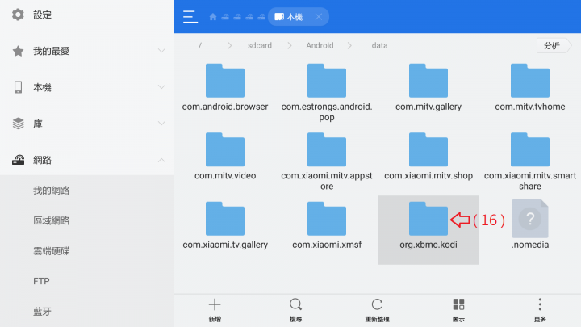The height and width of the screenshot is (327, 581).
Task: Go to root slash in breadcrumb
Action: tap(200, 45)
